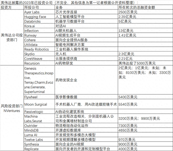
Task: Select the '面向企业提供AI服务' cell
Action: pyautogui.click(x=86, y=40)
